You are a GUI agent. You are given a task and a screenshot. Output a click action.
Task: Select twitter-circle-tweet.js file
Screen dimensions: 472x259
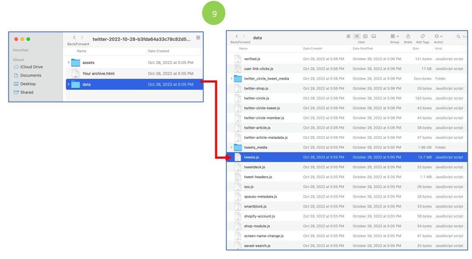tap(347, 108)
